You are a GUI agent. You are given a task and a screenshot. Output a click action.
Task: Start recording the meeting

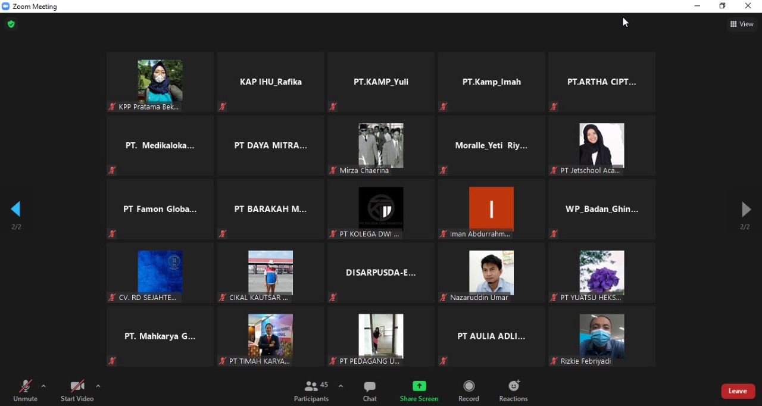[469, 391]
